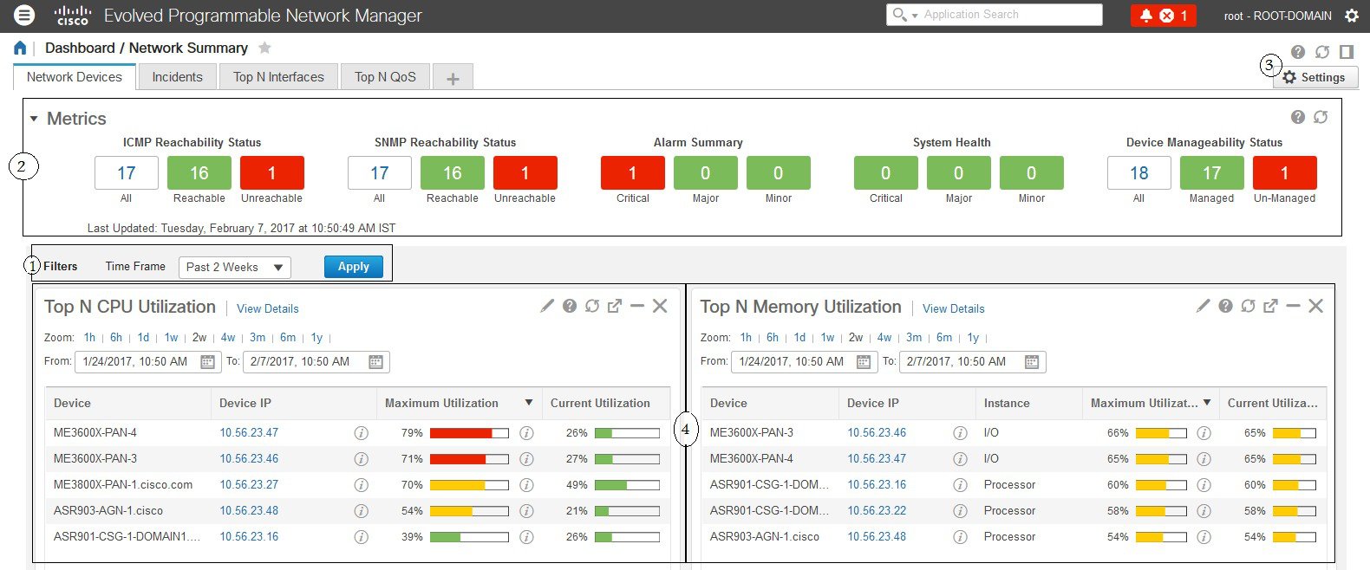Screen dimensions: 1370x570
Task: Edit the Top N Memory Utilization dashlet
Action: pos(1203,306)
